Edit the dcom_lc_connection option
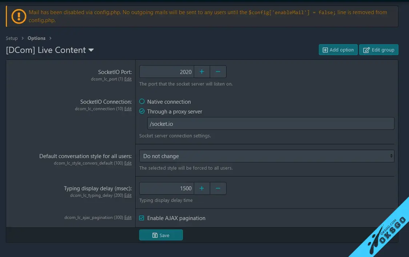The width and height of the screenshot is (409, 257). click(x=128, y=109)
